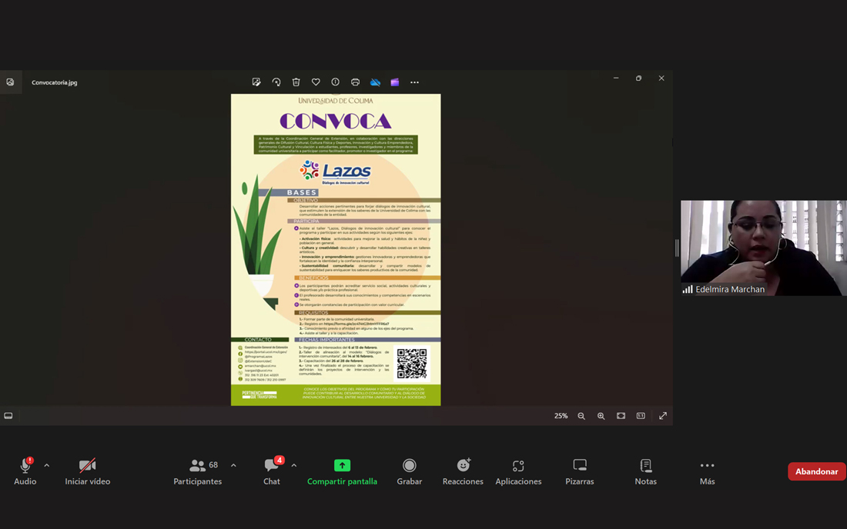Click the Convocatoria.jpg file name
Screen dimensions: 847x529
55,82
